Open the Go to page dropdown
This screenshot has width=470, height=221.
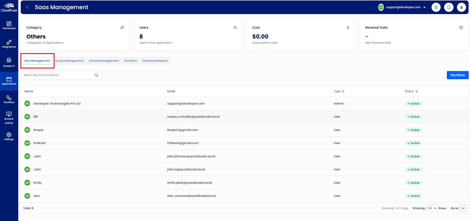pyautogui.click(x=463, y=208)
